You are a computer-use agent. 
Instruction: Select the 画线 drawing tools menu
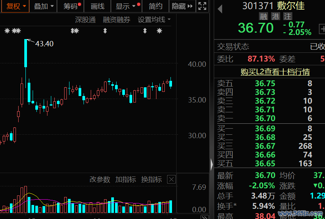click(x=98, y=6)
